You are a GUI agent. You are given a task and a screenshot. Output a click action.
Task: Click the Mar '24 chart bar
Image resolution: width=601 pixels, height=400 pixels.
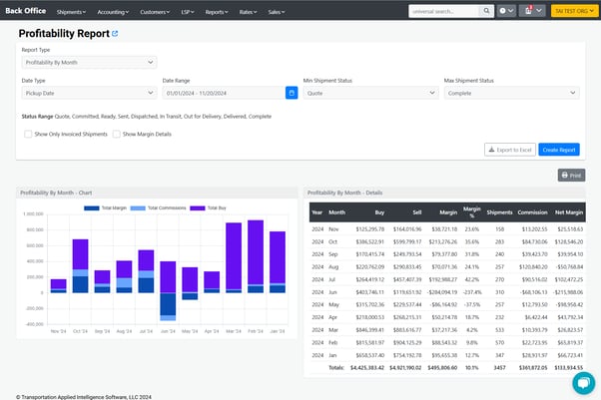234,256
